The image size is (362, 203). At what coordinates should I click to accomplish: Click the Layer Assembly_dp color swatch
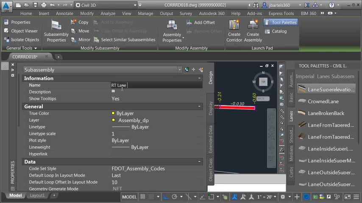pyautogui.click(x=113, y=120)
